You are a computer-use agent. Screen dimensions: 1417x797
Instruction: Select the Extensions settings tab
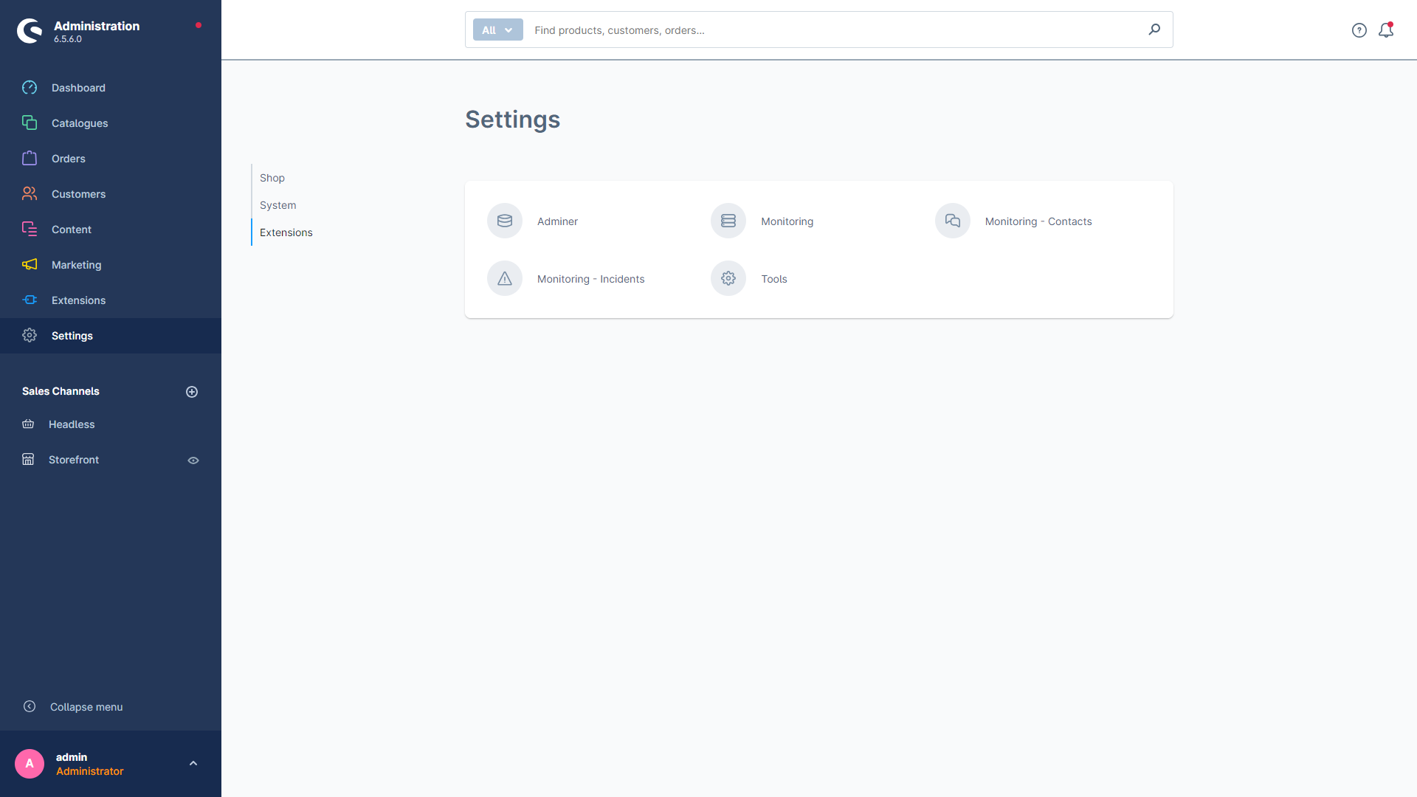[x=286, y=232]
